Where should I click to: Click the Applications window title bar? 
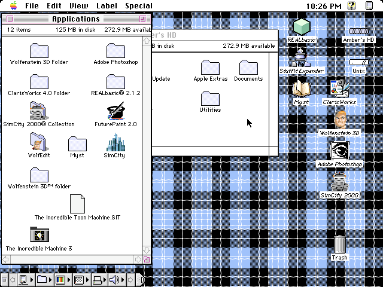click(x=76, y=19)
